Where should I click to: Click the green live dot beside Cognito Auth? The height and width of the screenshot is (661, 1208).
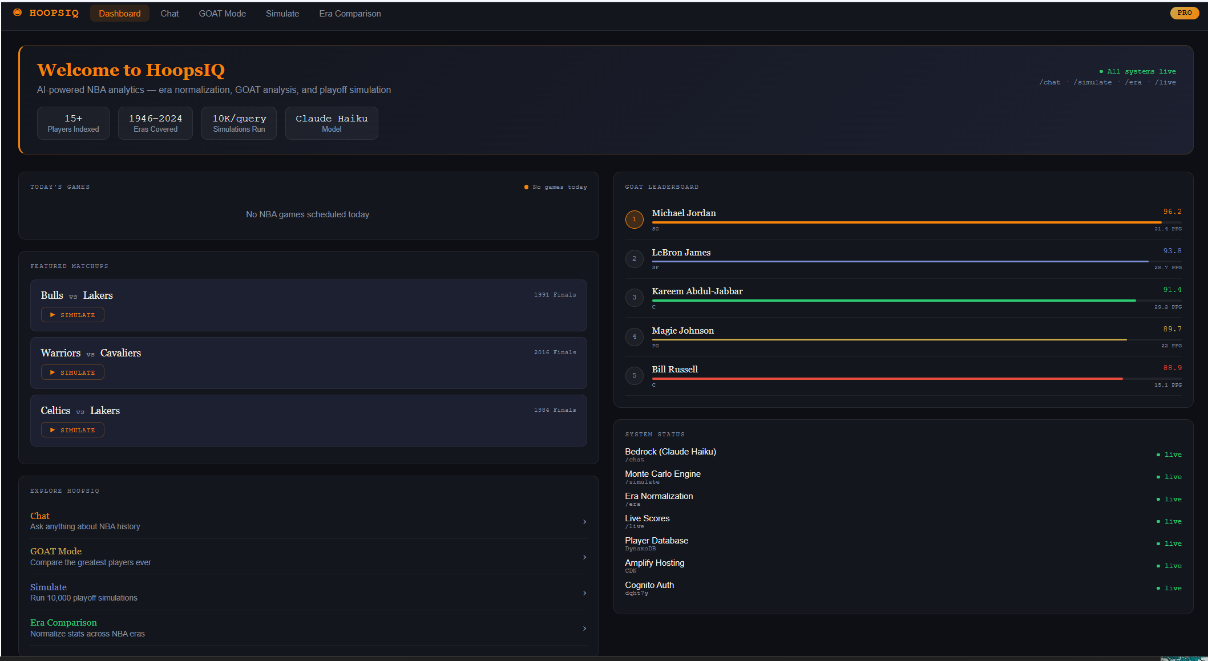1158,587
